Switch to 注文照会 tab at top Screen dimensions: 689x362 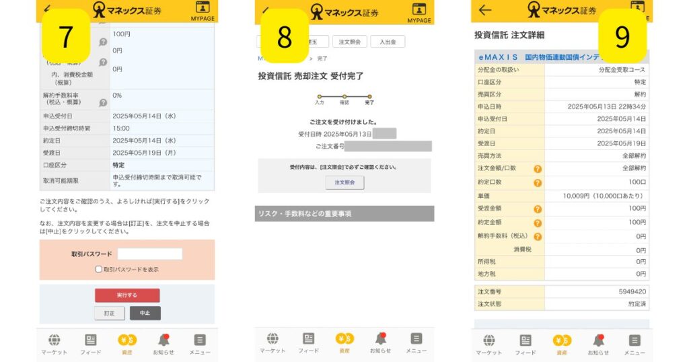349,42
